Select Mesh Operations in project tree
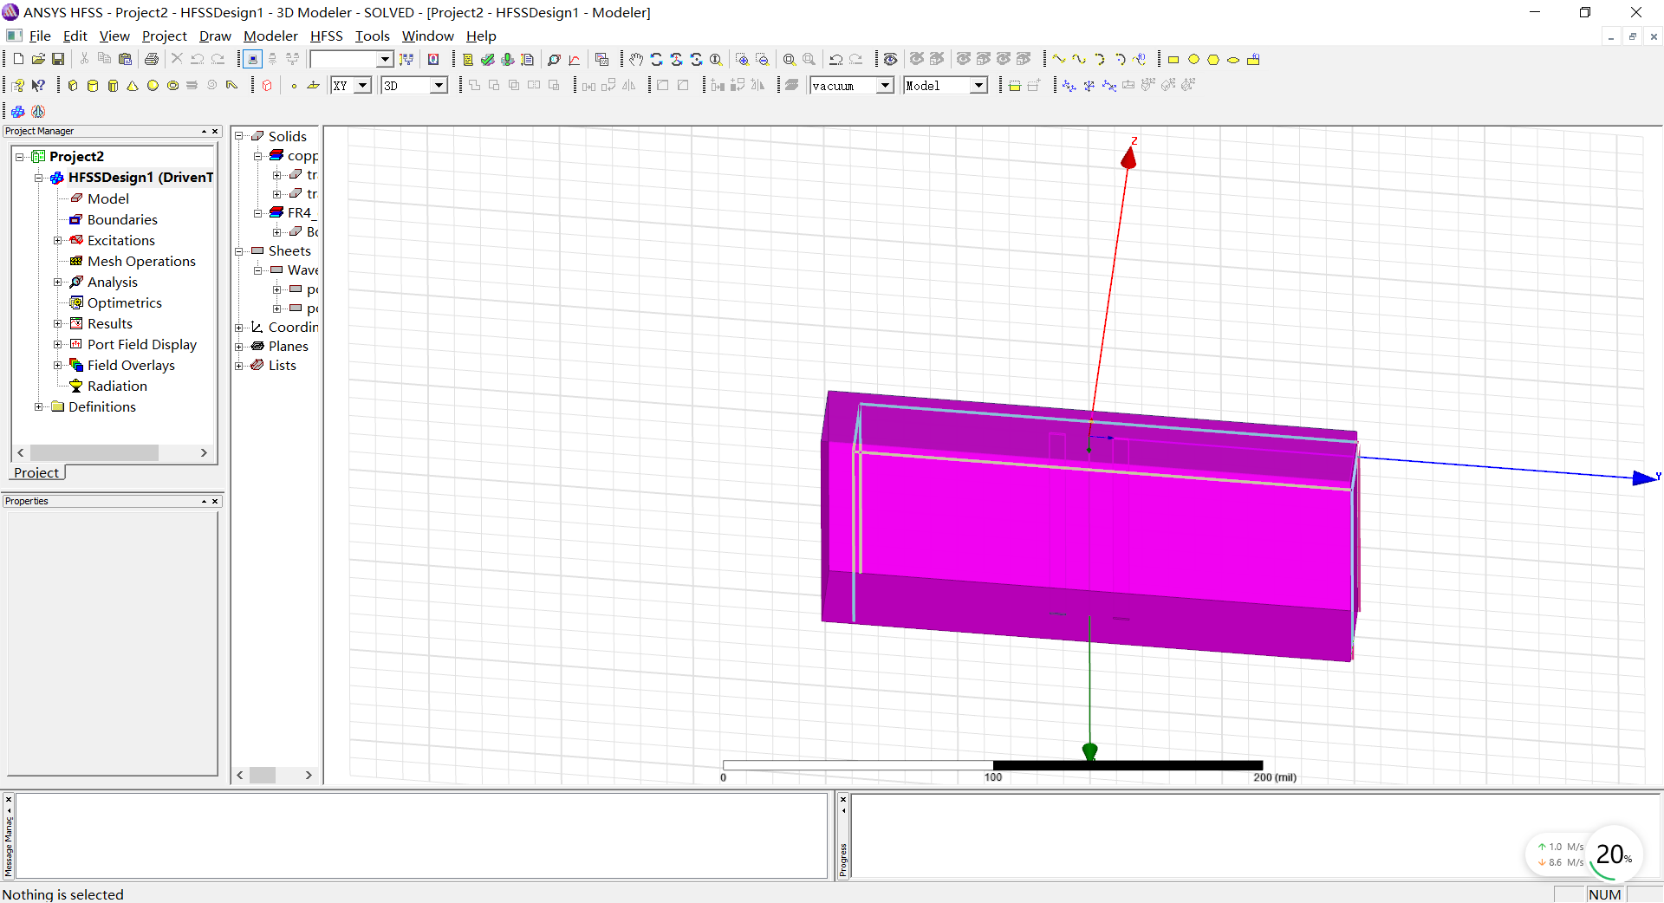 pyautogui.click(x=141, y=261)
